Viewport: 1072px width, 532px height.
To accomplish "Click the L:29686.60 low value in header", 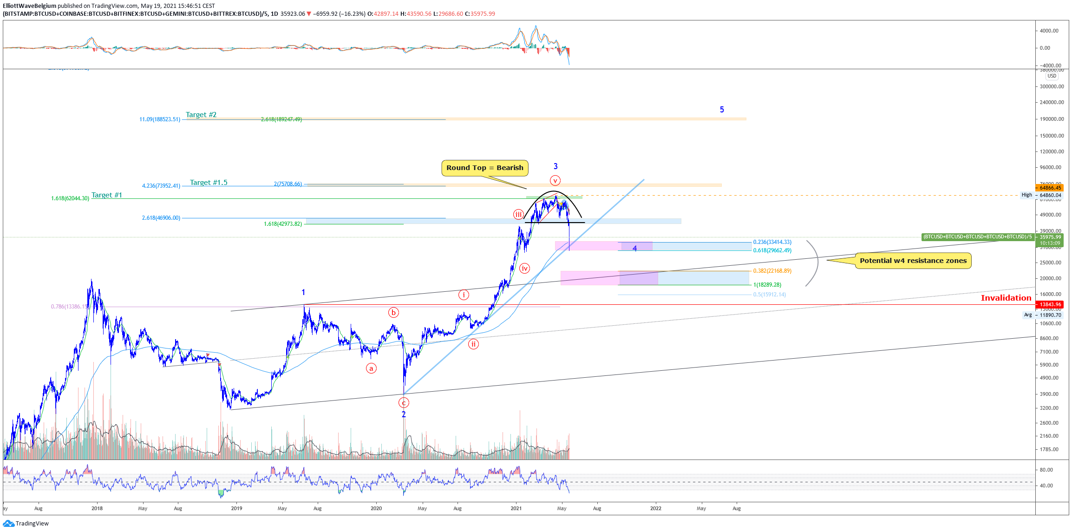I will [448, 14].
